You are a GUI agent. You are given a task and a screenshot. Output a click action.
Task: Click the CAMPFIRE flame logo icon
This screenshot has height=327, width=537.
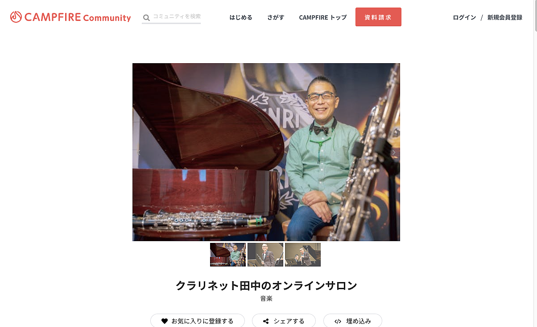pyautogui.click(x=16, y=17)
